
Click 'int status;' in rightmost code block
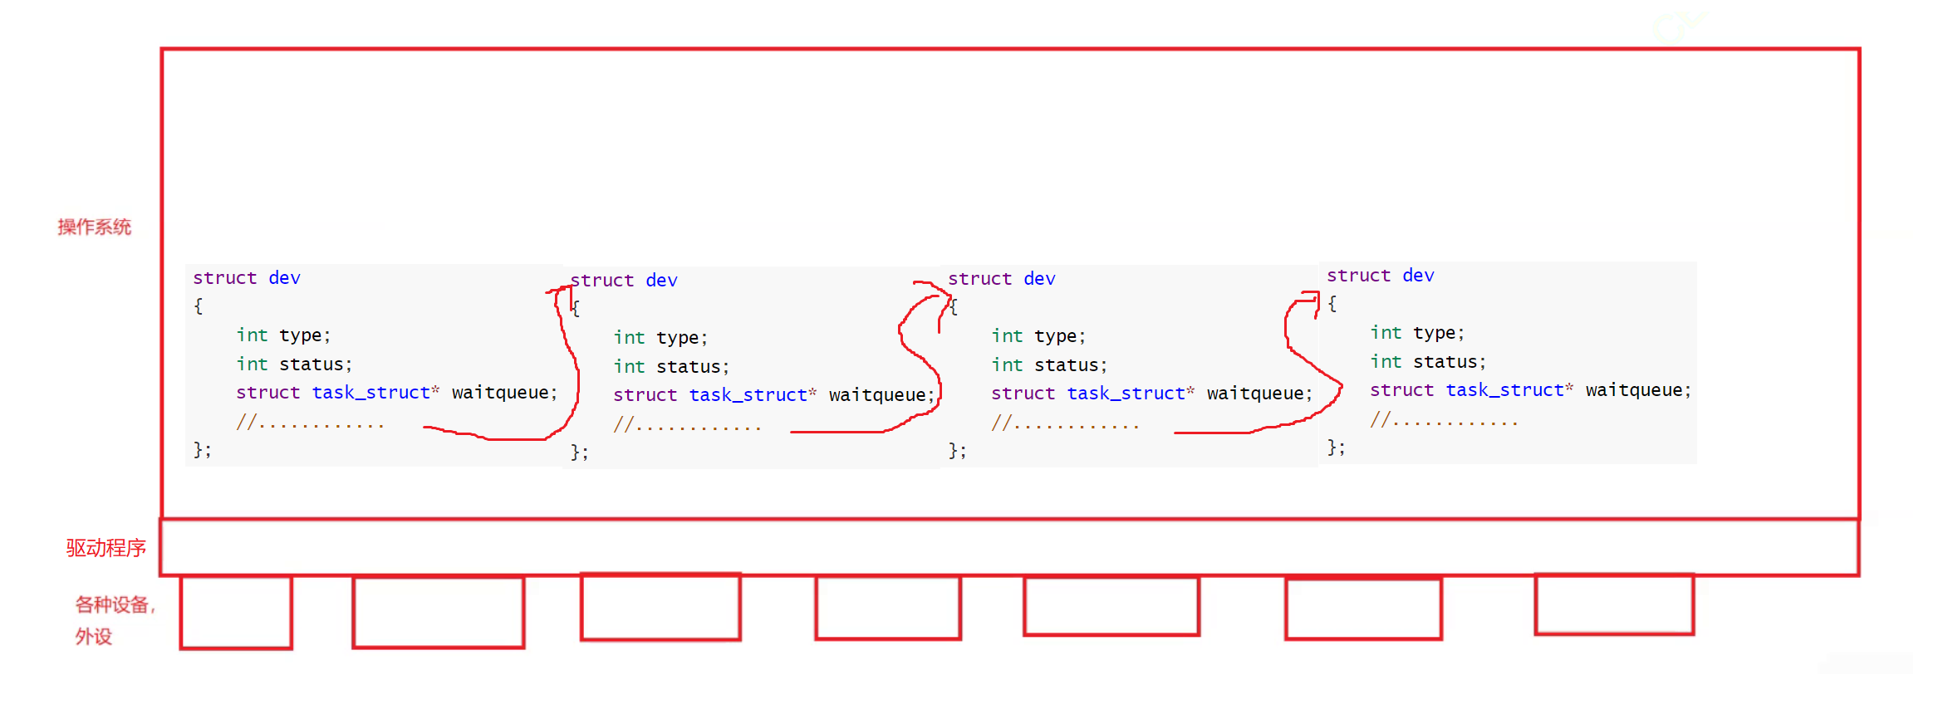1428,362
